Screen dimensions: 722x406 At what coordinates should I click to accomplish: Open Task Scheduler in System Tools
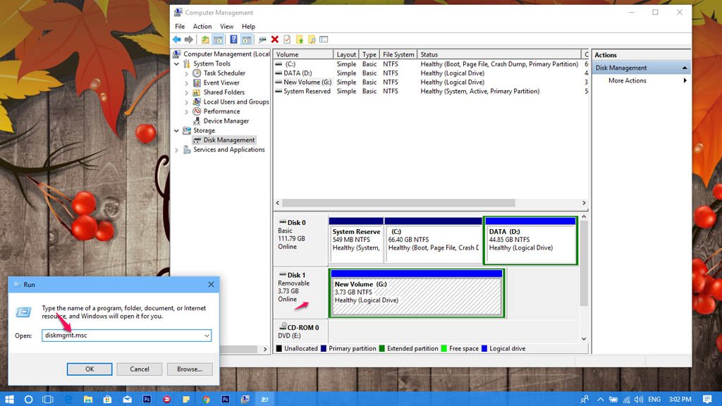[224, 73]
